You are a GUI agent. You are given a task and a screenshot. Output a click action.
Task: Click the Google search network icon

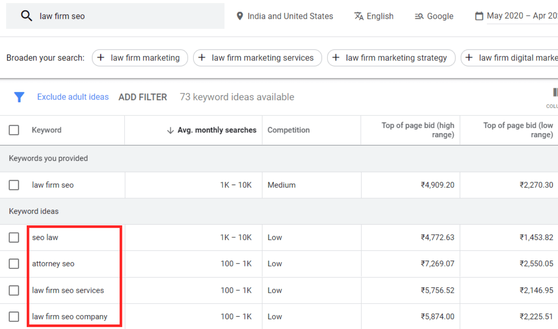pos(419,16)
